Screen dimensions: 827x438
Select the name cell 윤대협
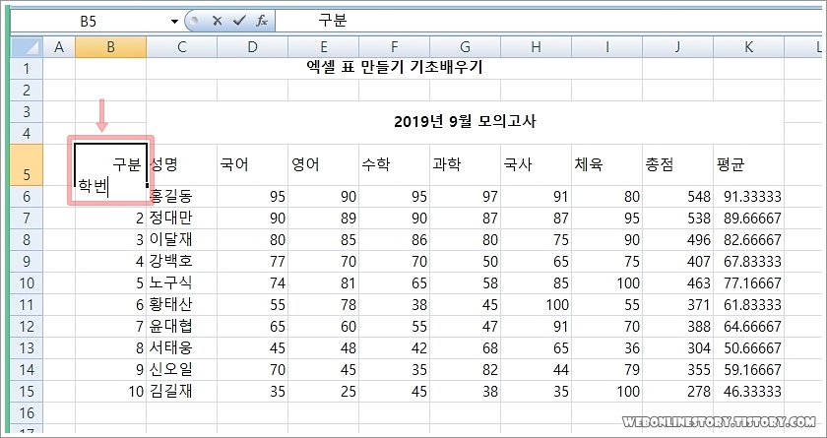(x=181, y=326)
